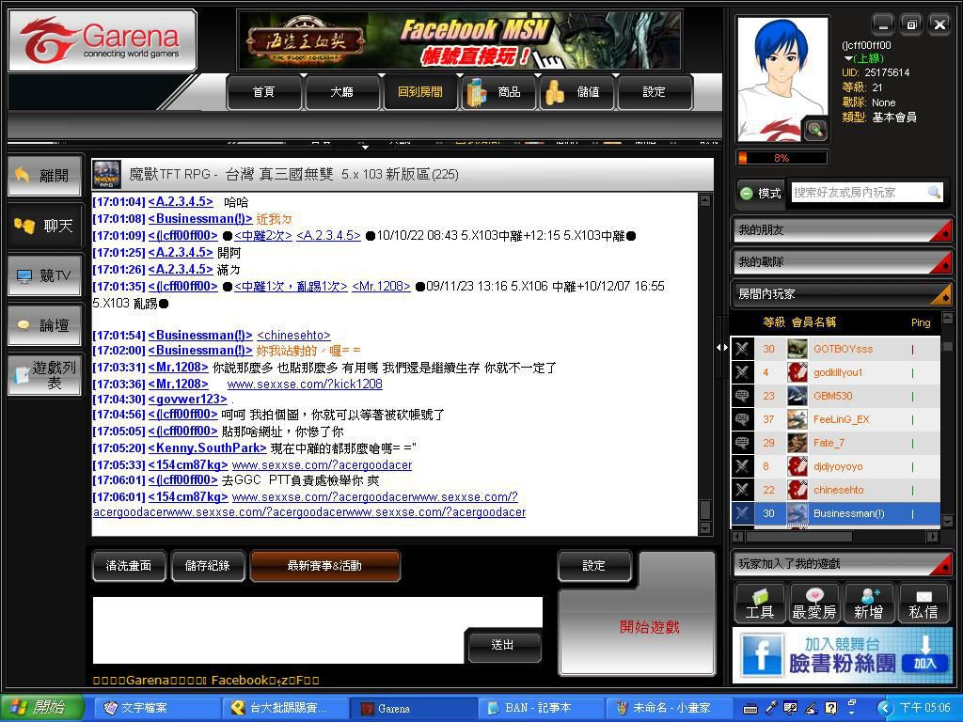Open the 上線 online status dropdown
Screen dimensions: 963x722
[864, 58]
